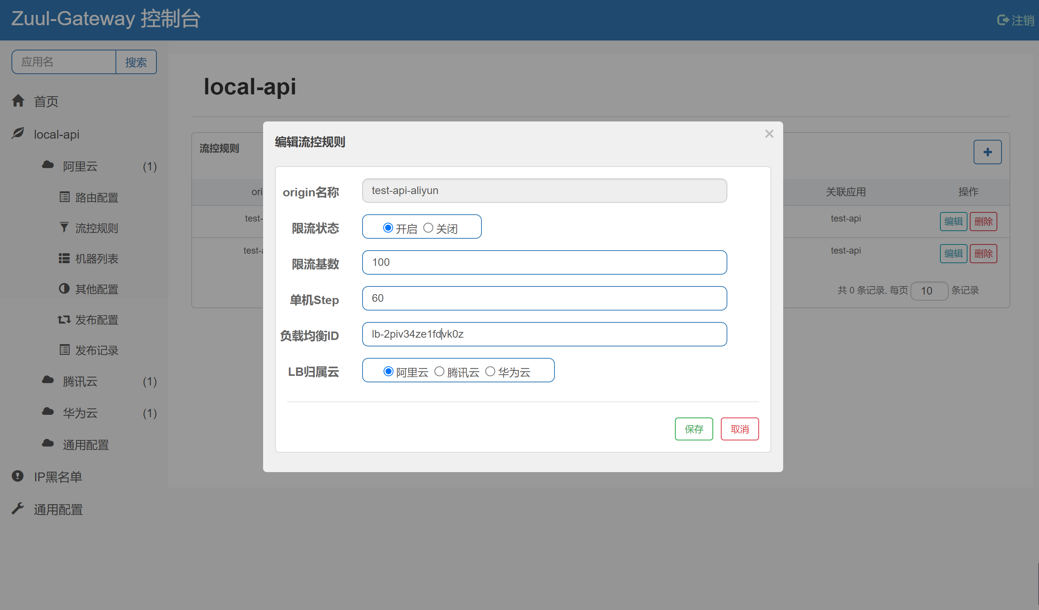Image resolution: width=1039 pixels, height=610 pixels.
Task: Click the logout icon beside 注销
Action: click(x=1003, y=20)
